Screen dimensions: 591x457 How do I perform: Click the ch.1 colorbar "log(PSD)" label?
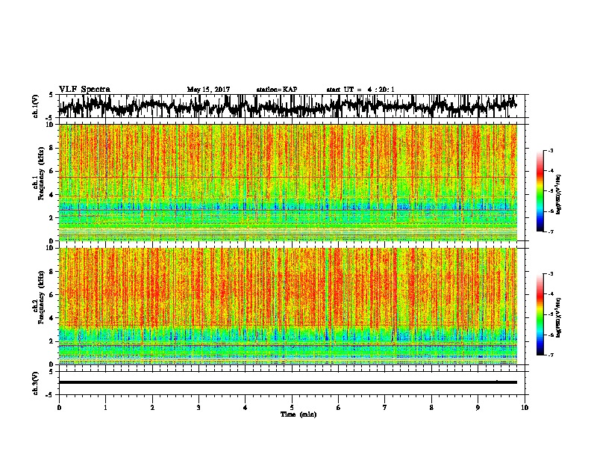(558, 194)
